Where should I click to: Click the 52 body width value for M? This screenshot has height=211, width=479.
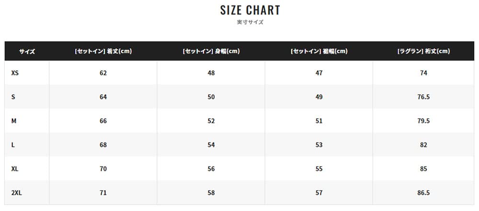pos(211,121)
